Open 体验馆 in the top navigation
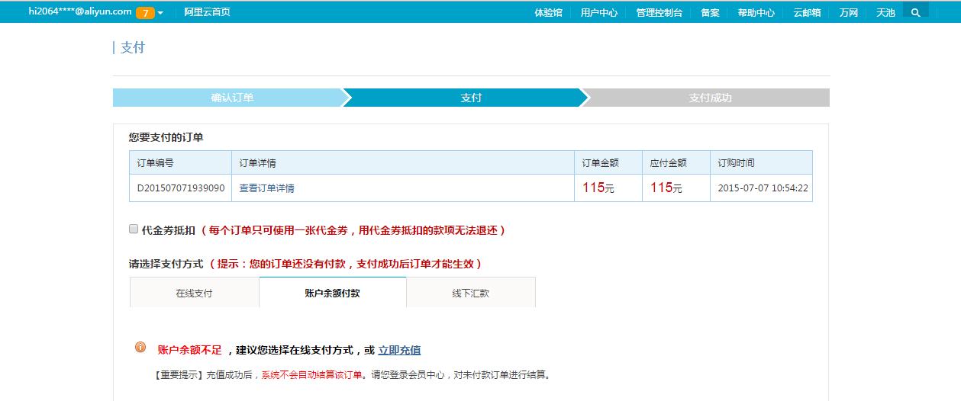This screenshot has height=401, width=961. (548, 13)
